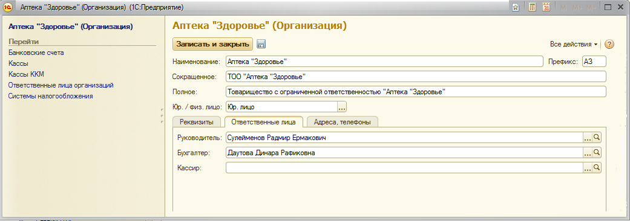Open ellipsis selector for Руководитель field
Viewport: 630px width, 221px height.
(588, 138)
